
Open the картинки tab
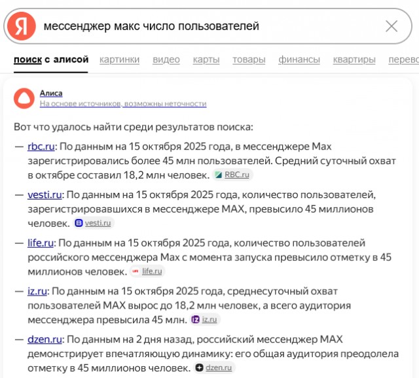119,60
